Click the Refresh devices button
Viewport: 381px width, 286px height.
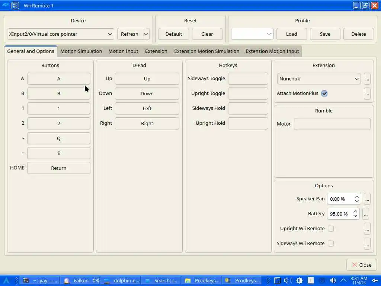130,34
